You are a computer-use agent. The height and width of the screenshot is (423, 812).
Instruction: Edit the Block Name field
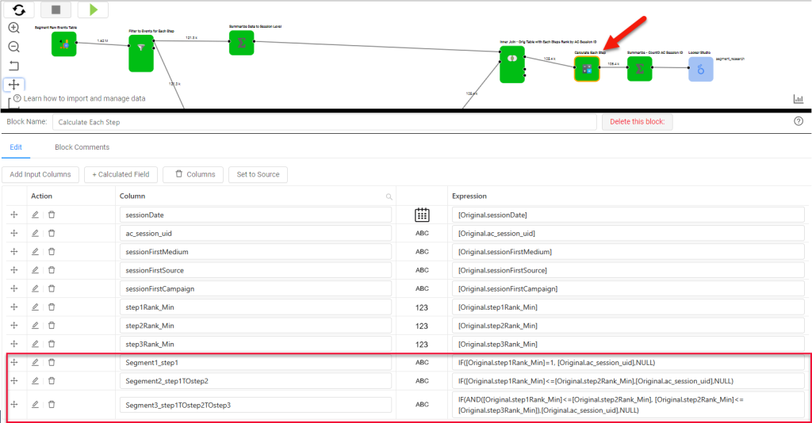(x=324, y=122)
